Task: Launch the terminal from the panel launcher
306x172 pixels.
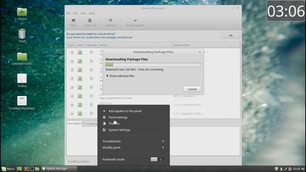Action: pyautogui.click(x=32, y=169)
